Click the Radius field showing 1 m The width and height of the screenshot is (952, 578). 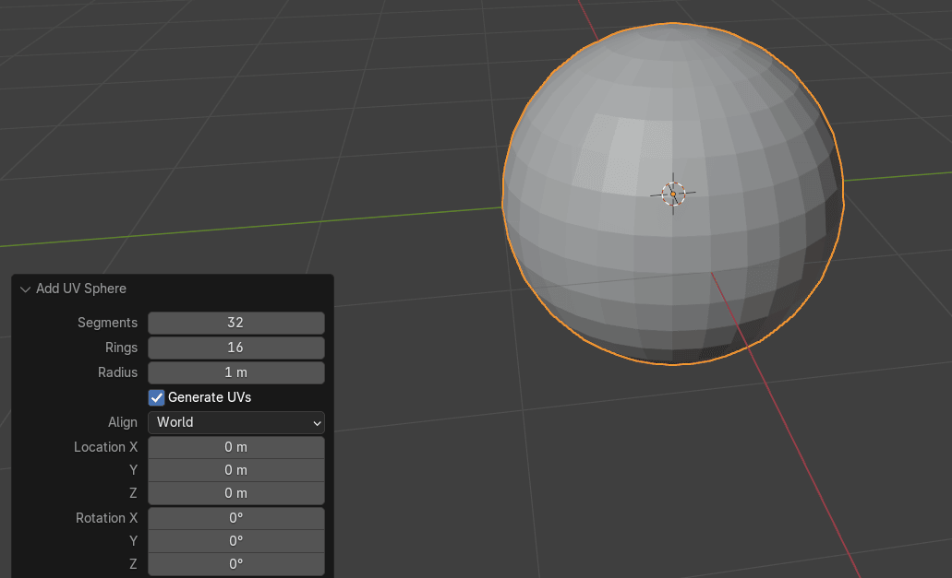(235, 372)
